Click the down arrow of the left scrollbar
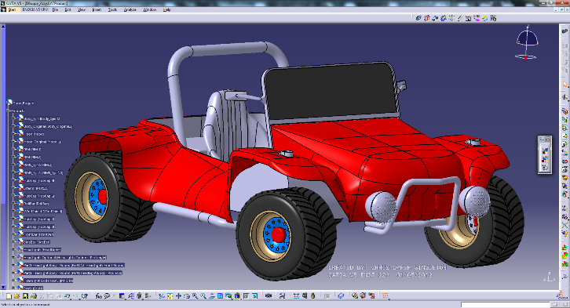570x308 pixels. tap(3, 287)
